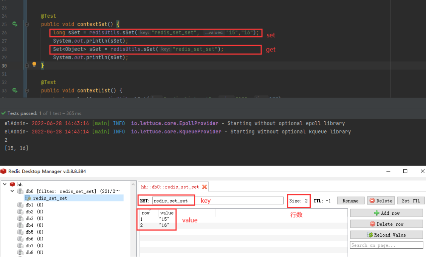This screenshot has width=426, height=257.
Task: Click io.lettuce.core.EpollProvider in console
Action: [175, 123]
